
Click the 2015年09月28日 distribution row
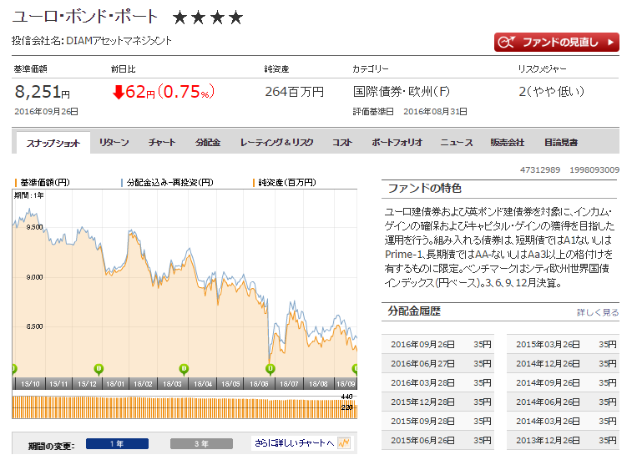pyautogui.click(x=437, y=421)
